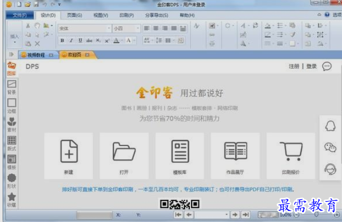Open the 边框 sidebar panel
Image resolution: width=342 pixels, height=222 pixels.
[x=12, y=106]
